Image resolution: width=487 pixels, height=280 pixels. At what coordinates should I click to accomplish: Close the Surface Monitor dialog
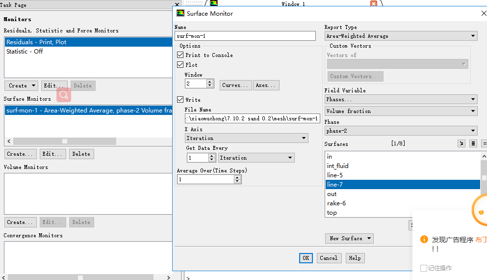pyautogui.click(x=483, y=13)
